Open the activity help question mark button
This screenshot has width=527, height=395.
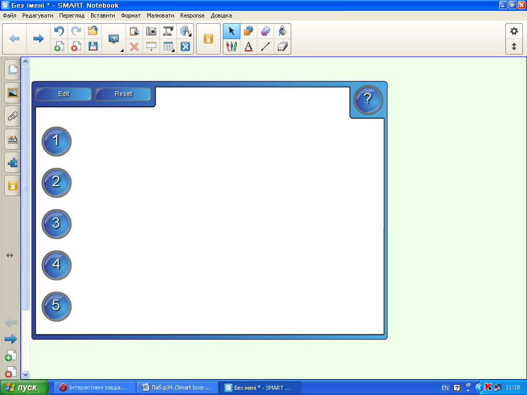tap(368, 100)
